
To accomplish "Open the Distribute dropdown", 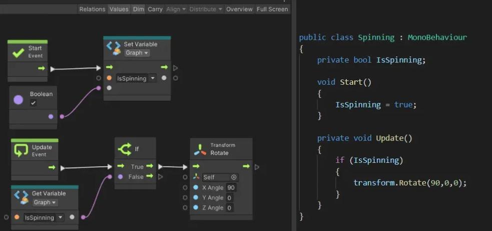I will pyautogui.click(x=206, y=9).
